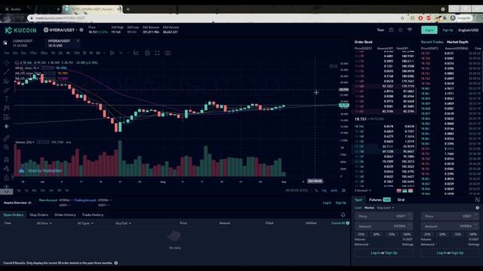Image resolution: width=483 pixels, height=271 pixels.
Task: Take a chart snapshot with camera icon
Action: [x=168, y=53]
